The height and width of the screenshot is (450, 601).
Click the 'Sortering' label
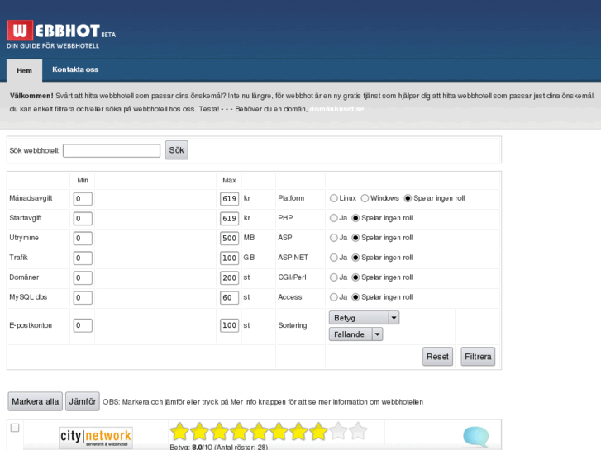point(293,325)
